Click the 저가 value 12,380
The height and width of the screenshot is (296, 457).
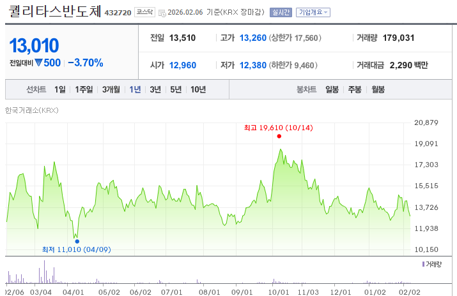pos(253,65)
